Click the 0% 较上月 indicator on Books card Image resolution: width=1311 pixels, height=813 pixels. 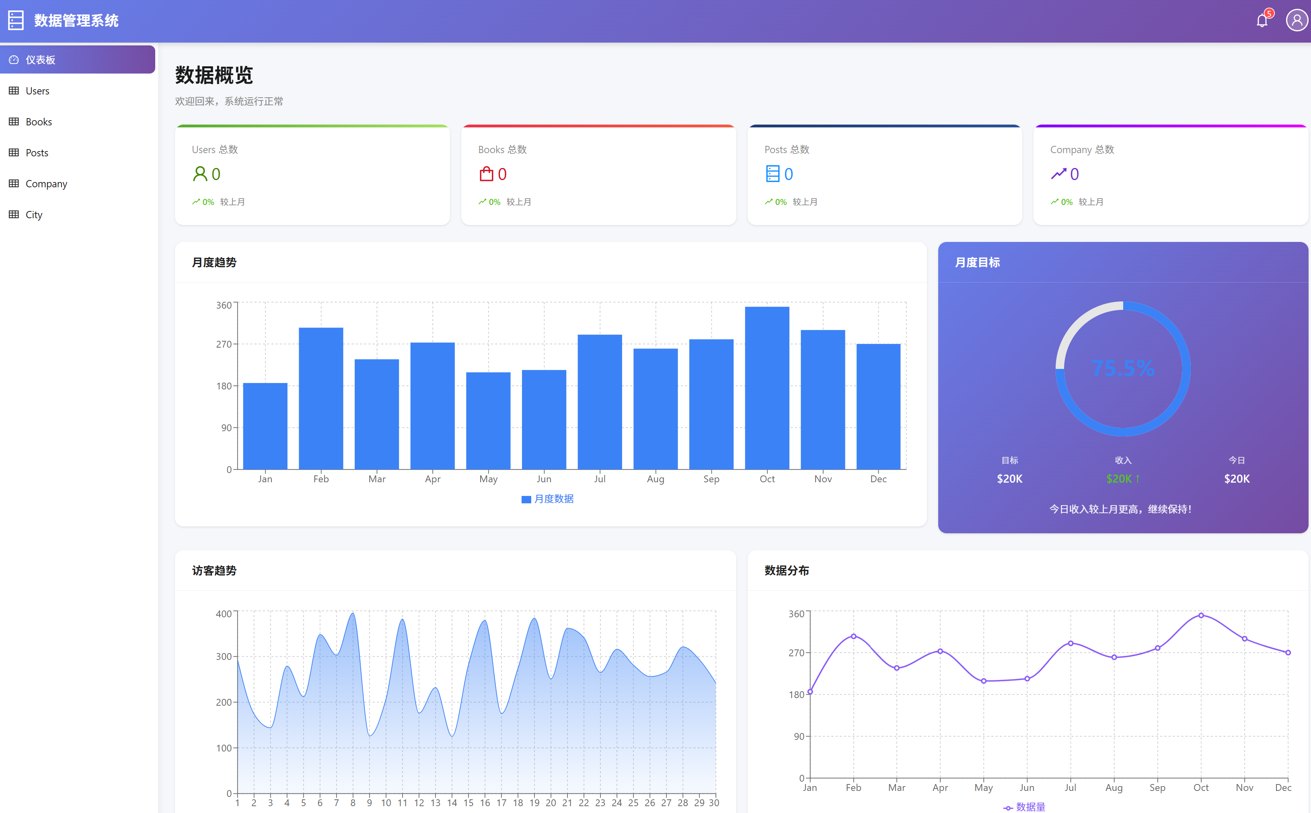pos(505,202)
